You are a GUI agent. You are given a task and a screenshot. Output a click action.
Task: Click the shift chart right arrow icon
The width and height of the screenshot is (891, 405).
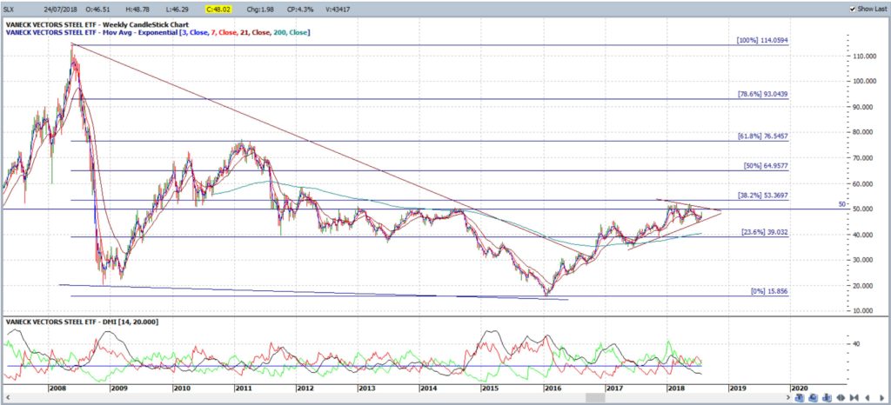tap(882, 398)
